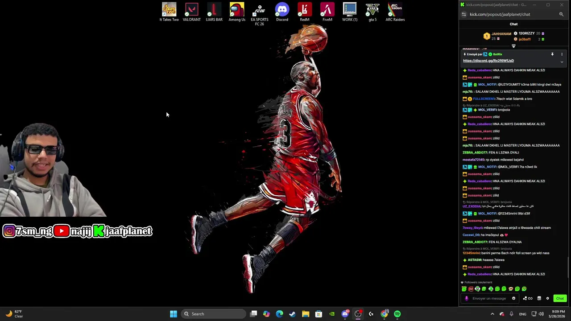Open Task View in the taskbar
Image resolution: width=571 pixels, height=321 pixels.
click(x=254, y=314)
